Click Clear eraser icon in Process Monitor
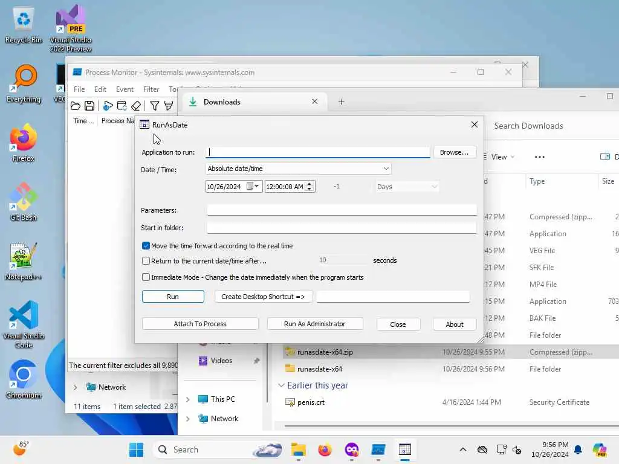 (x=136, y=106)
